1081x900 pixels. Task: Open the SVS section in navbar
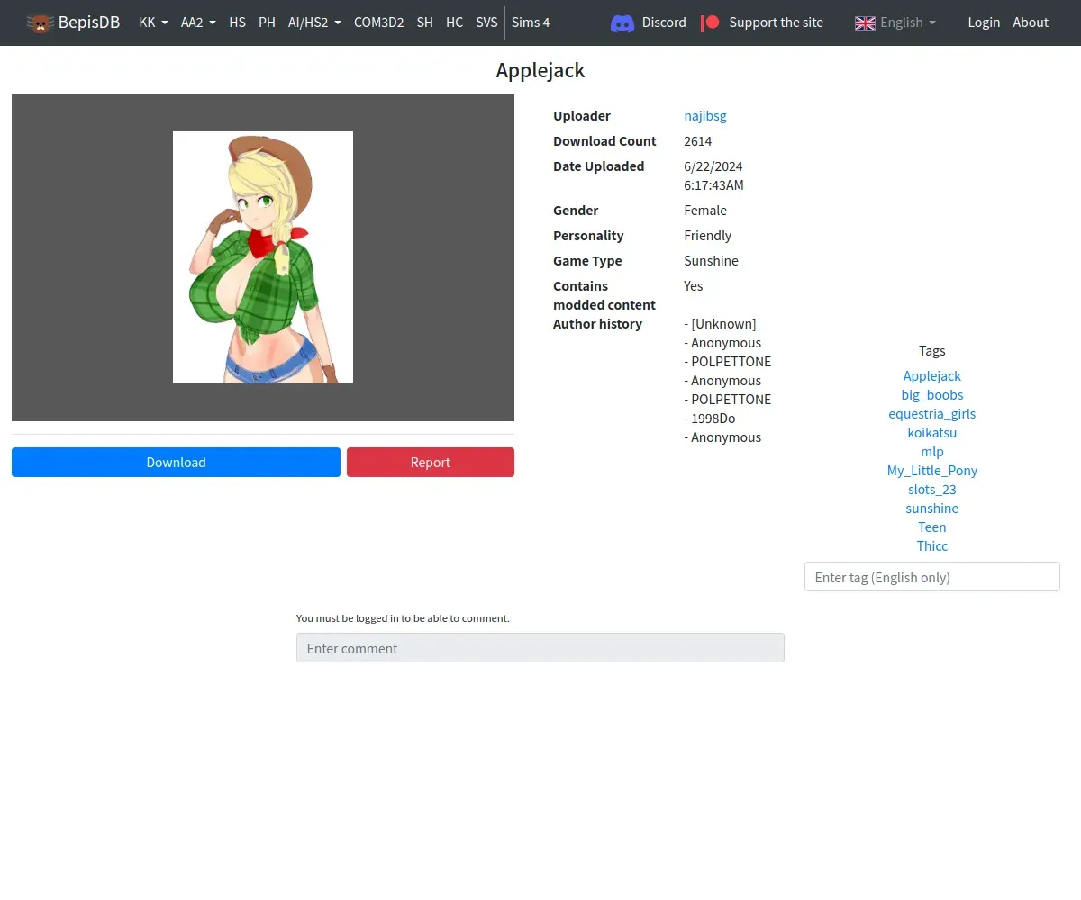point(486,22)
